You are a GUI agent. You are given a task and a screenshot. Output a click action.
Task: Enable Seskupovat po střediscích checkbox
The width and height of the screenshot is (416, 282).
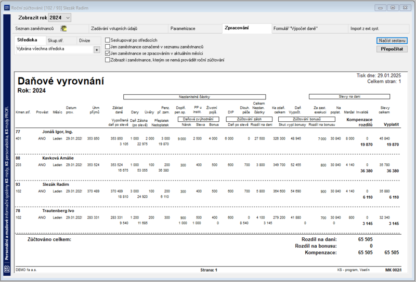pos(108,40)
